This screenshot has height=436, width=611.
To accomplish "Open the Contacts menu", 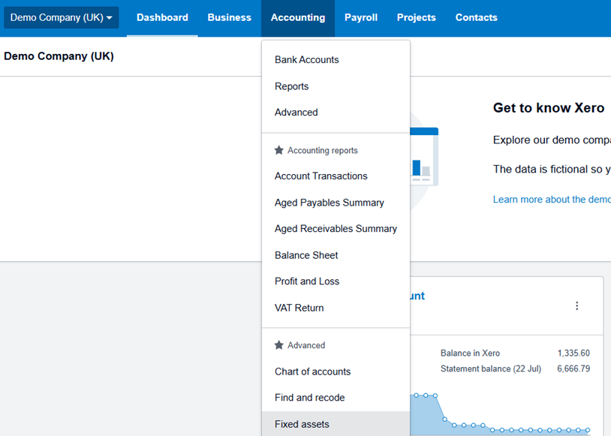I will (x=476, y=17).
